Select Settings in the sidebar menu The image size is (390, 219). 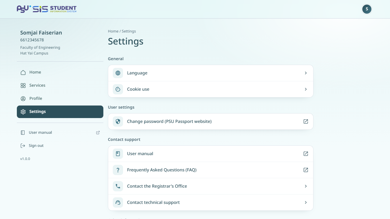pos(60,112)
